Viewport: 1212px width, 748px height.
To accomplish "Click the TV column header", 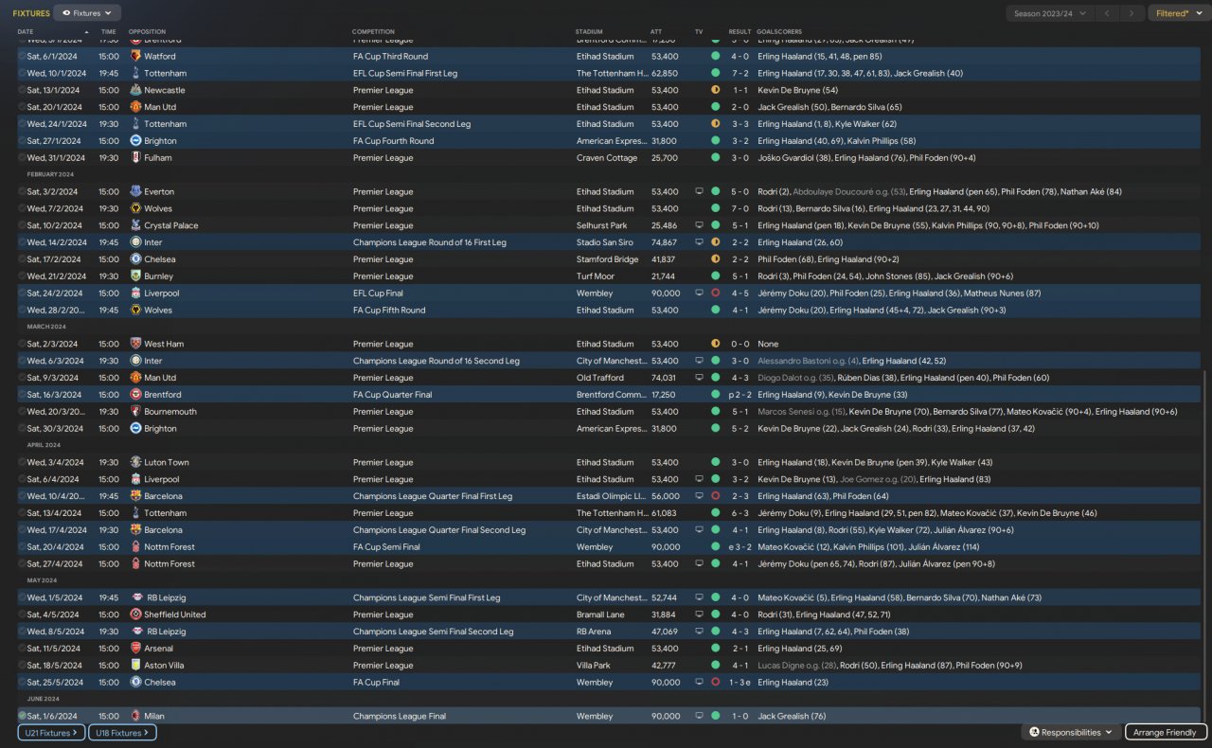I will pyautogui.click(x=699, y=32).
